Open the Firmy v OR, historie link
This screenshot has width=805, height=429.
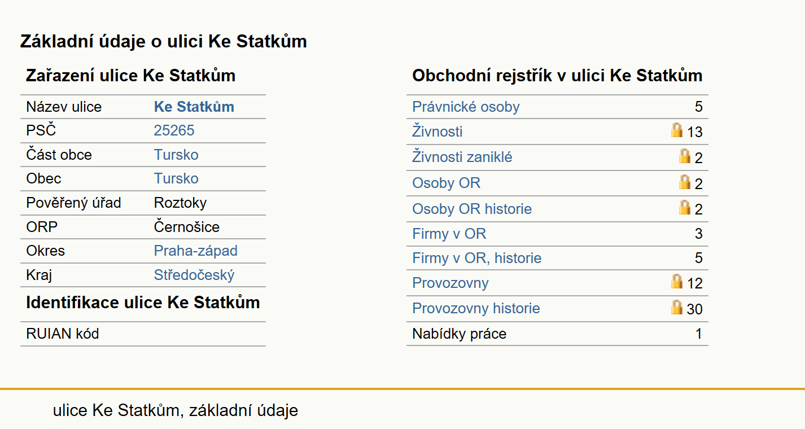(x=477, y=259)
